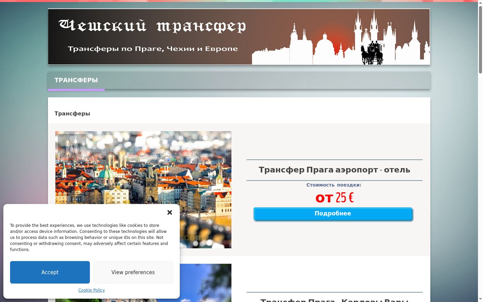Click the scrollbar up arrow
Viewport: 483px width, 302px height.
pos(480,3)
